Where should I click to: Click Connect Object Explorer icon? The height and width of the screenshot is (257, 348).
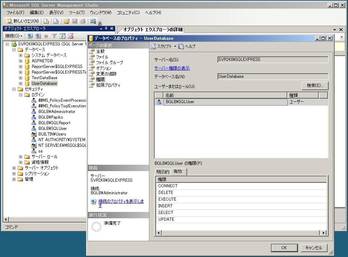pyautogui.click(x=30, y=36)
